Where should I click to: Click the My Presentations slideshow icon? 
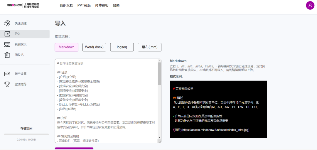7,45
